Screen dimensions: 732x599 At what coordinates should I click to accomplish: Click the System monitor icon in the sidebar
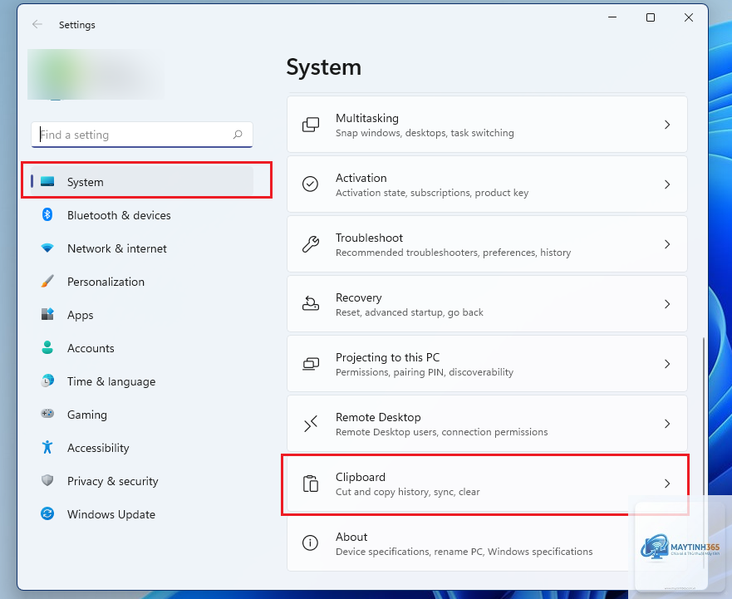point(47,182)
